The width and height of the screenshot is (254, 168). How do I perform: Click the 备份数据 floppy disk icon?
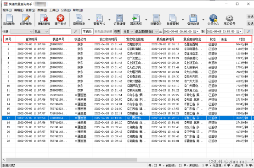(193, 18)
